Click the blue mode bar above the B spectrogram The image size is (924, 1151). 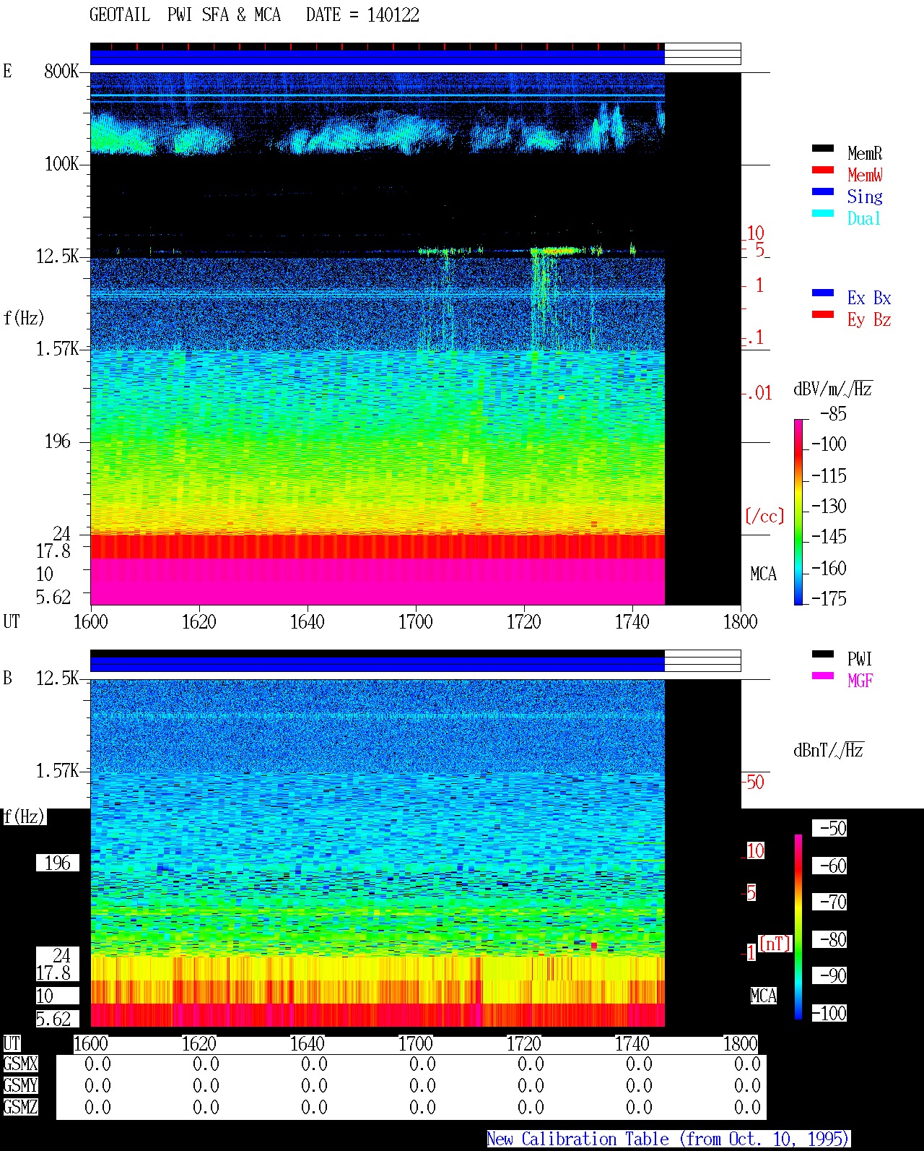tap(377, 664)
